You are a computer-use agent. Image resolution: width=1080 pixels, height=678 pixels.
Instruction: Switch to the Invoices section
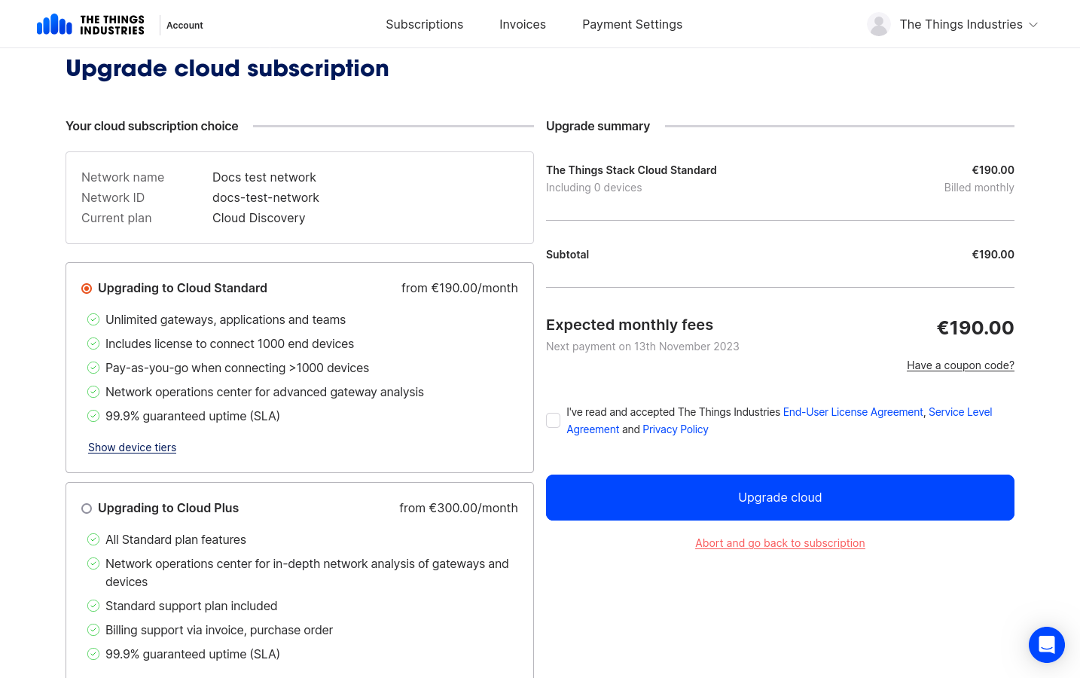point(522,24)
